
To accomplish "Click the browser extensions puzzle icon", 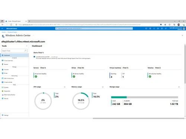I will pos(170,24).
